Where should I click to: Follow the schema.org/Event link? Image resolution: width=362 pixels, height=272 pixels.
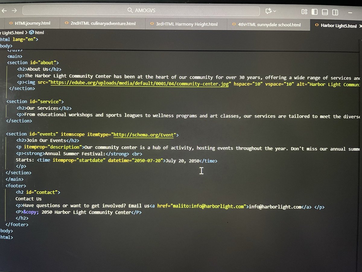coord(143,134)
